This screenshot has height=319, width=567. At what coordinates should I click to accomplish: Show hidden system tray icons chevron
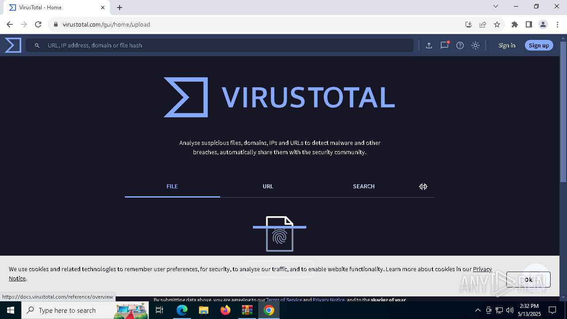478,310
